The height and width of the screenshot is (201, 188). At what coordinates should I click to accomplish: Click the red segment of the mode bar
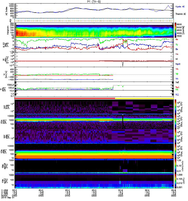[65, 98]
